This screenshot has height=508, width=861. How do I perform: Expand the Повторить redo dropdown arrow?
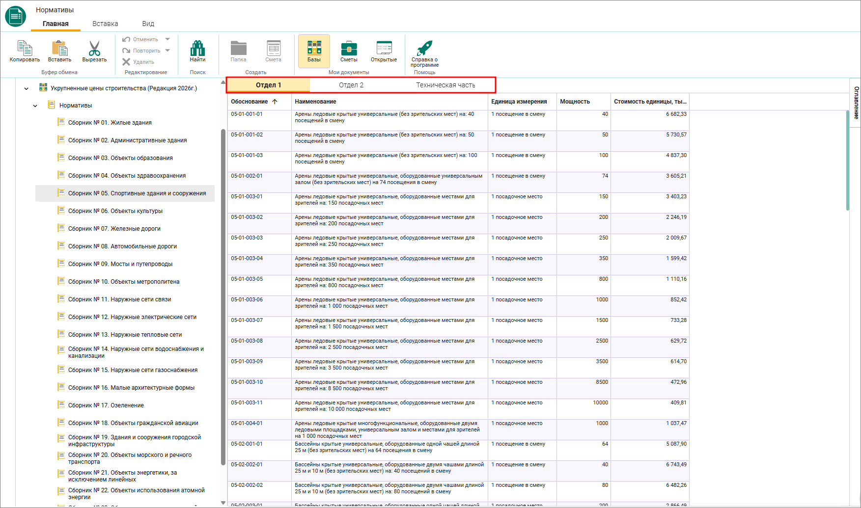click(x=167, y=51)
